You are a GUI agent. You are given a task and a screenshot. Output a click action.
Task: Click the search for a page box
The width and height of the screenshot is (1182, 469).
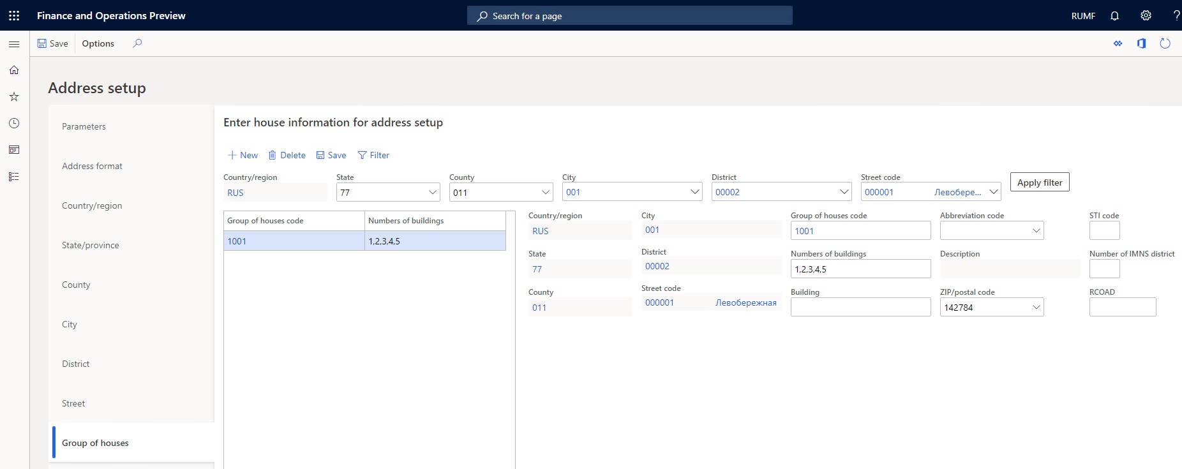coord(629,16)
